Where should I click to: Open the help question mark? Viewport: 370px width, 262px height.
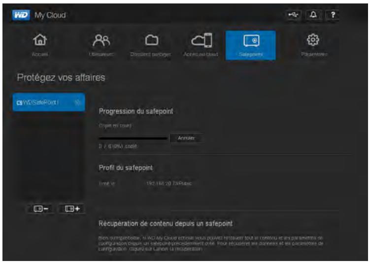(x=333, y=15)
